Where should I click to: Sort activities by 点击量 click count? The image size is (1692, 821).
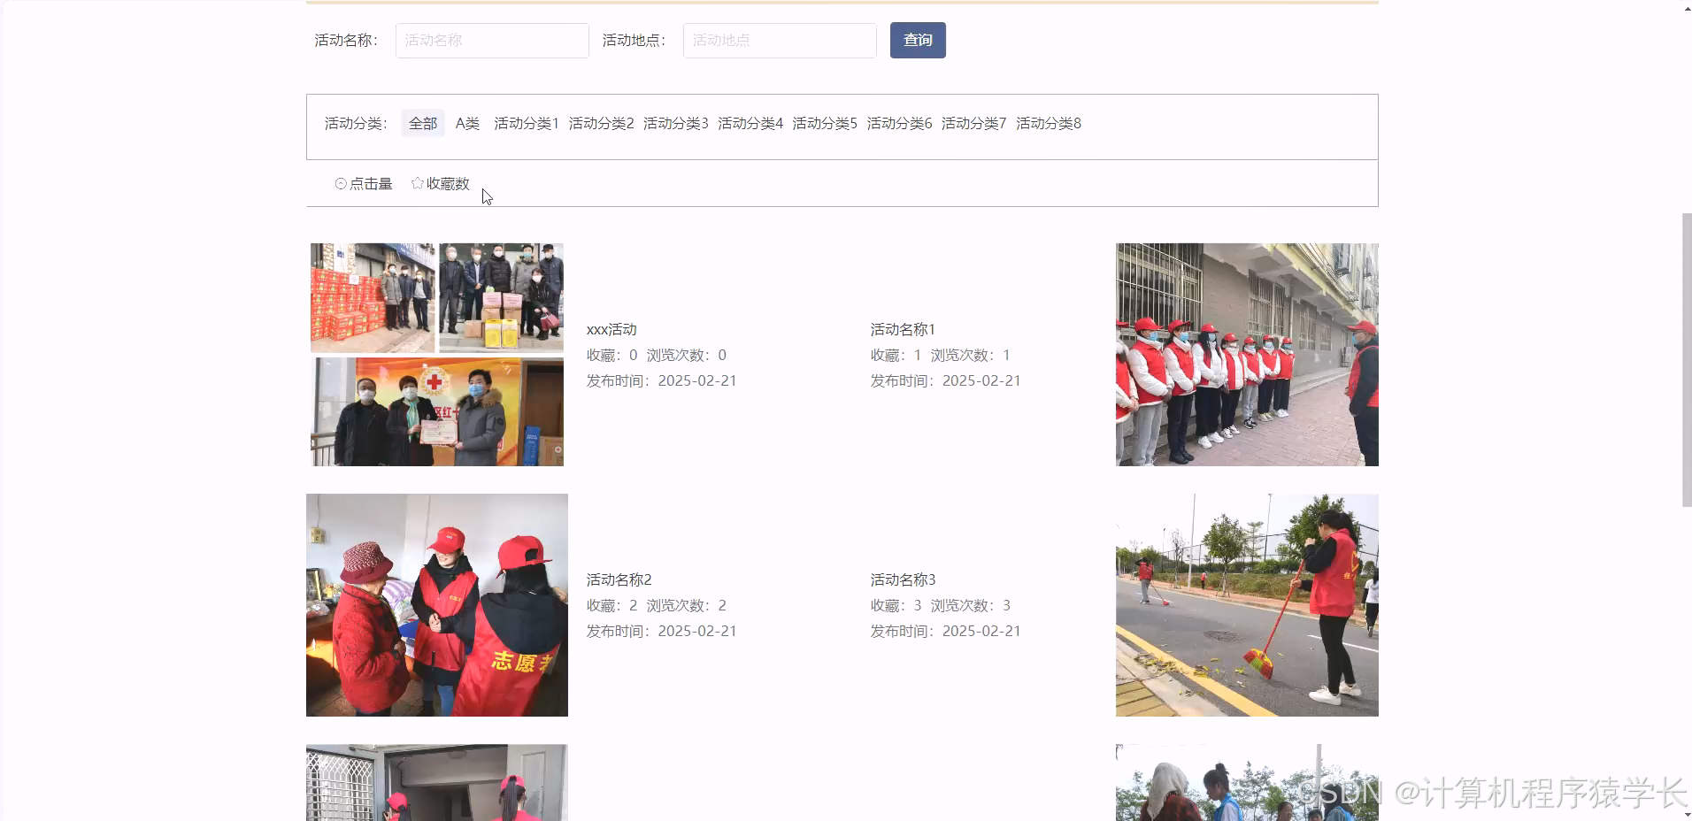pos(370,183)
